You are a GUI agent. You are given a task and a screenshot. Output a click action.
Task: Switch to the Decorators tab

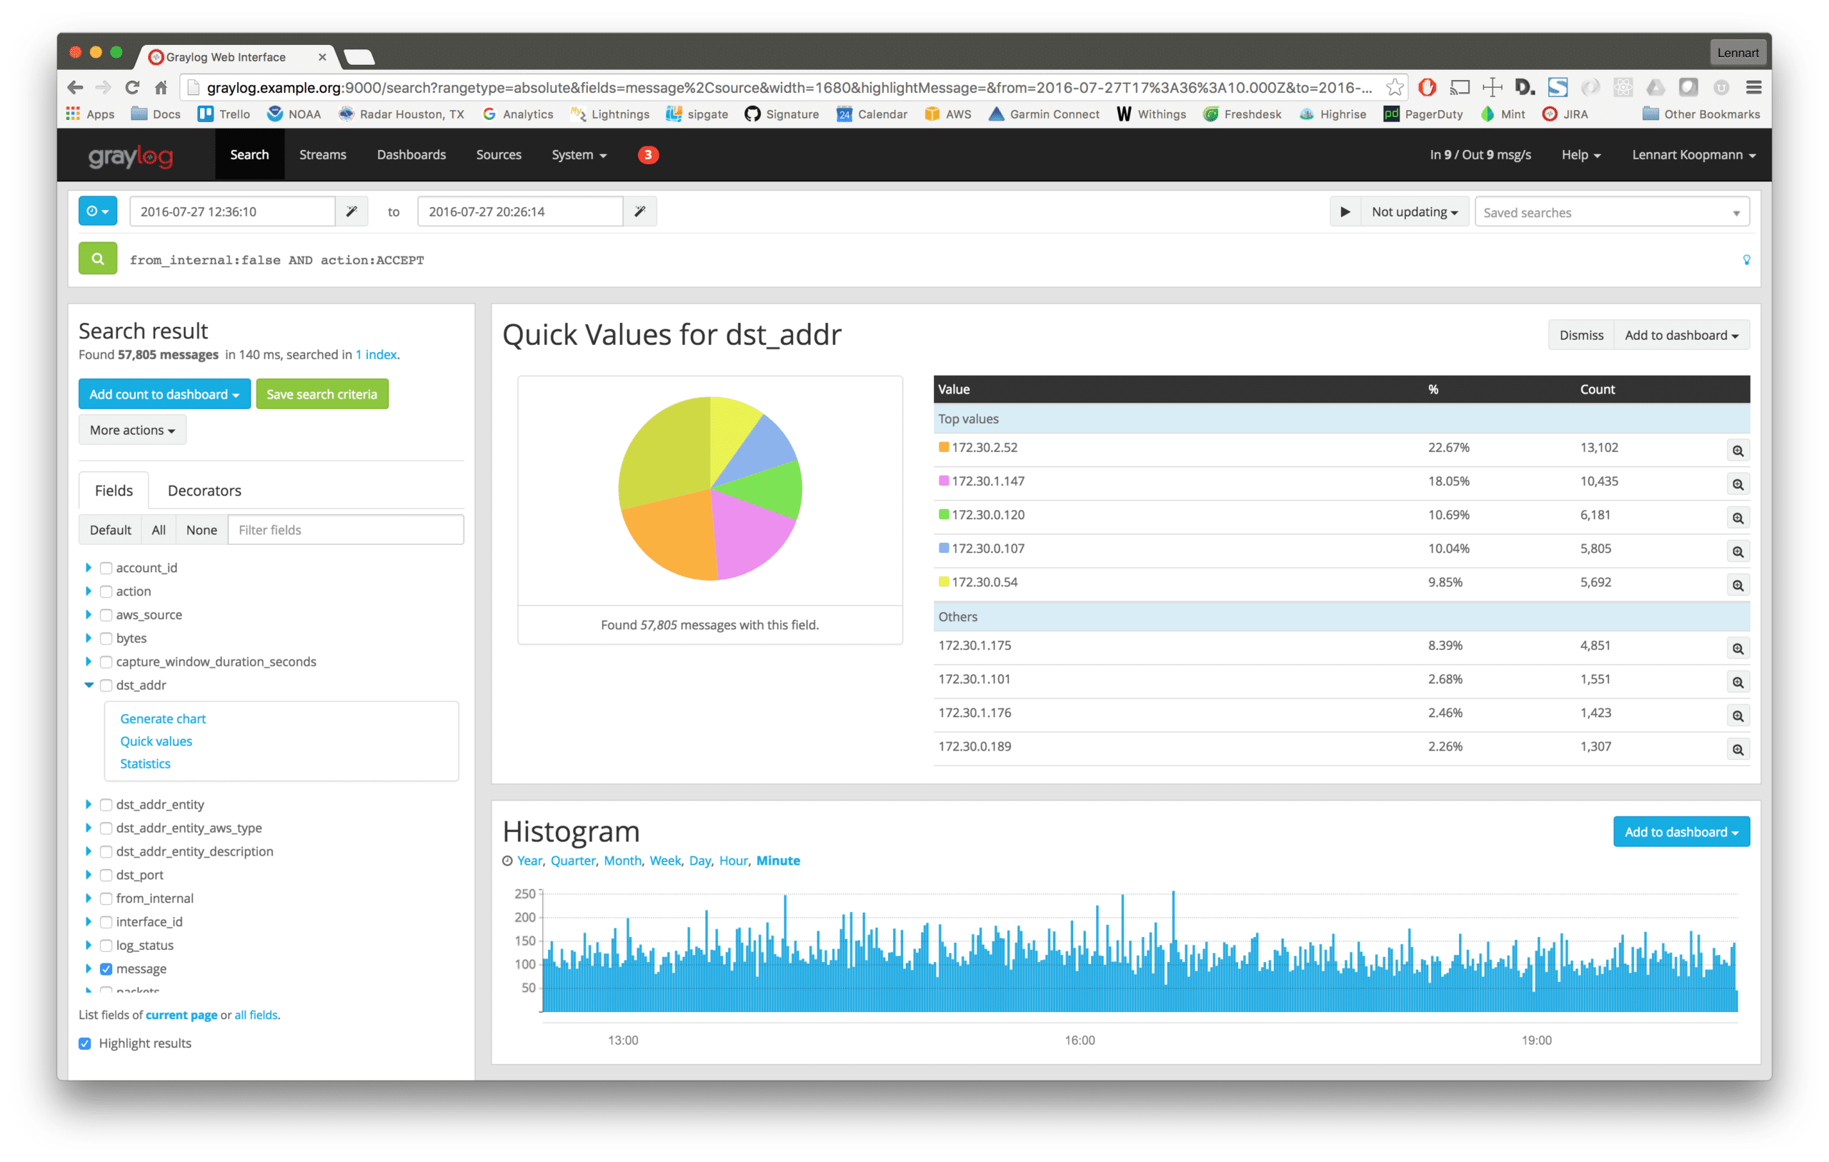pos(204,491)
